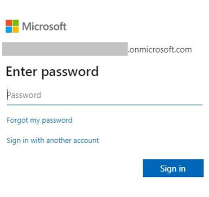Viewport: 209px width, 197px height.
Task: Click the word Forgot in the reset link
Action: pos(18,121)
